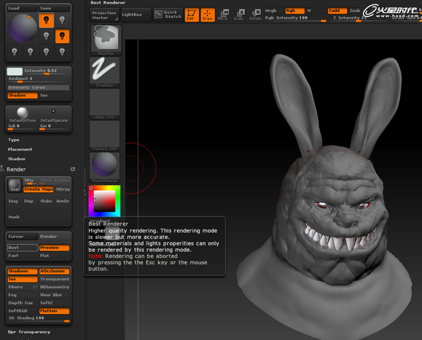The image size is (422, 340).
Task: Expand the Intensity Curve editor
Action: click(38, 87)
